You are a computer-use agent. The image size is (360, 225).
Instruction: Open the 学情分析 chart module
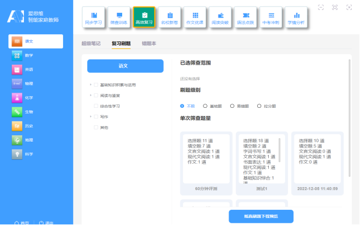[296, 17]
